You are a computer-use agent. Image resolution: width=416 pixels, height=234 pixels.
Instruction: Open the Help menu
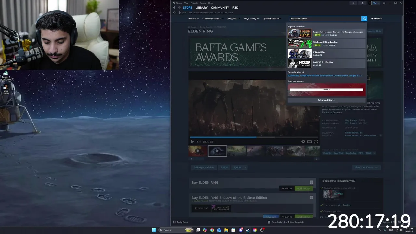click(x=210, y=3)
